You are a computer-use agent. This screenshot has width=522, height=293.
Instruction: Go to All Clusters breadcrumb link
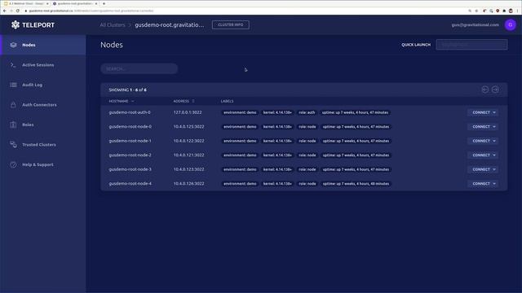(113, 25)
